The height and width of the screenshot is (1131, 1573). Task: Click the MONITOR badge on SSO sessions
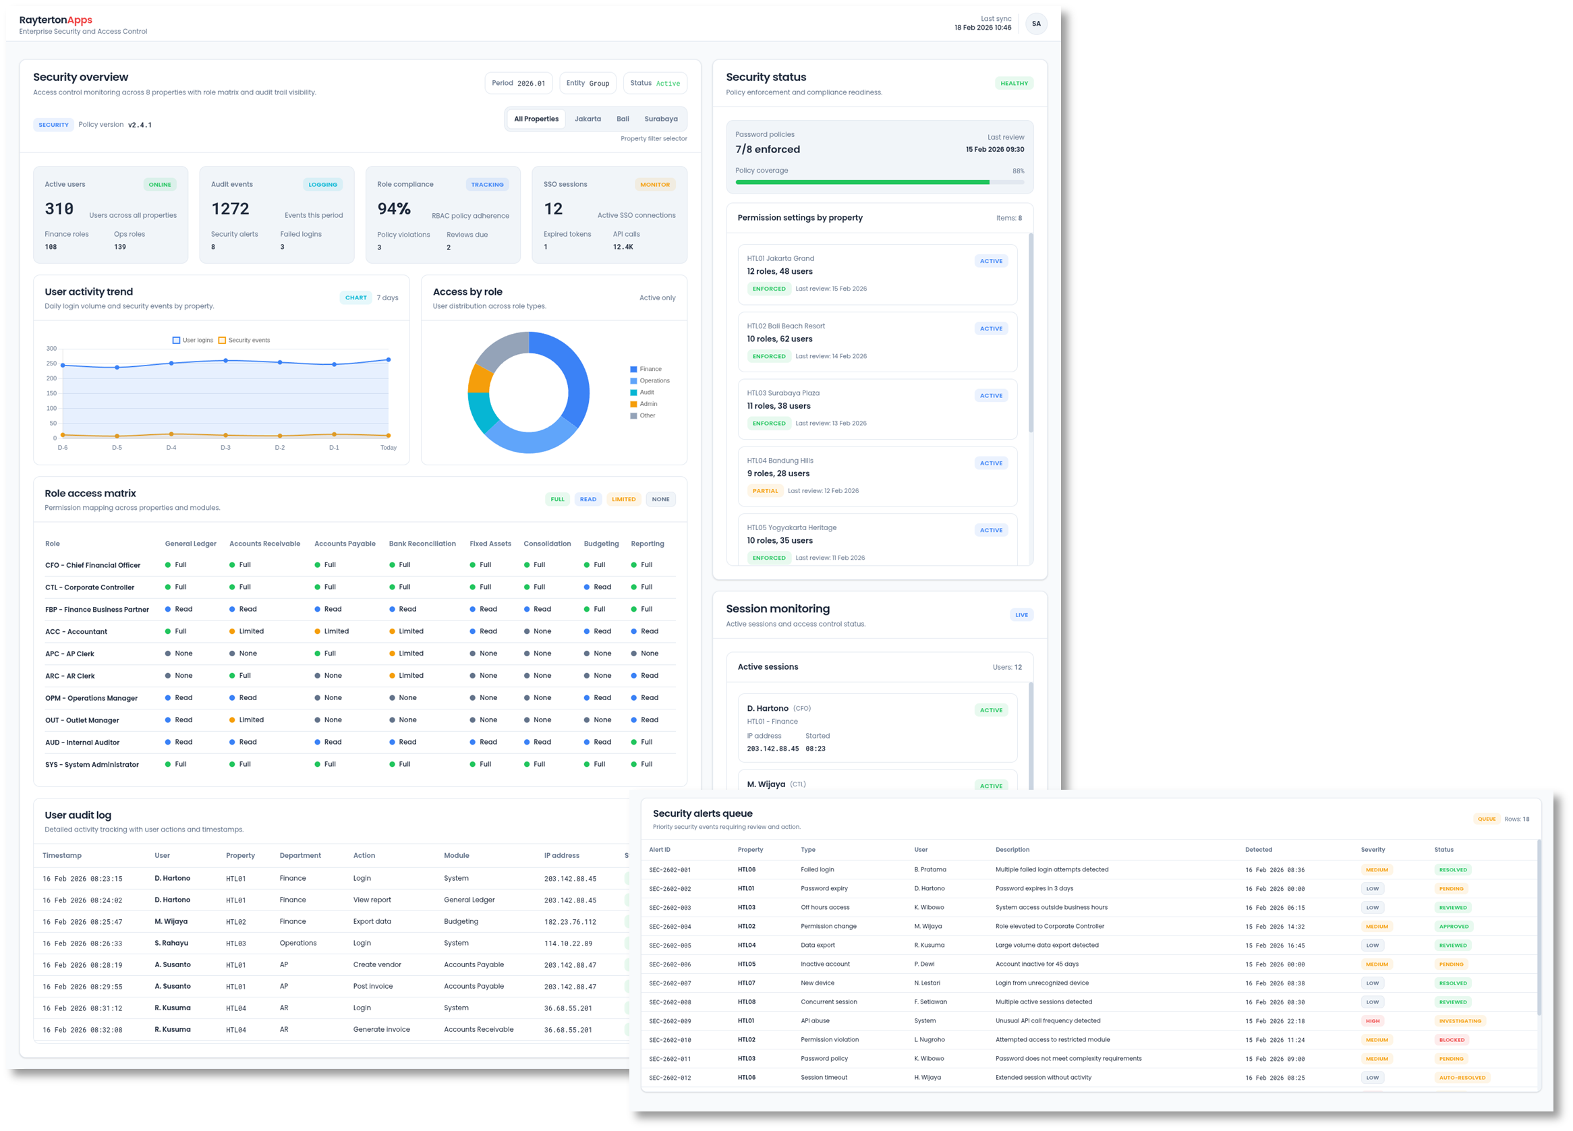(655, 185)
